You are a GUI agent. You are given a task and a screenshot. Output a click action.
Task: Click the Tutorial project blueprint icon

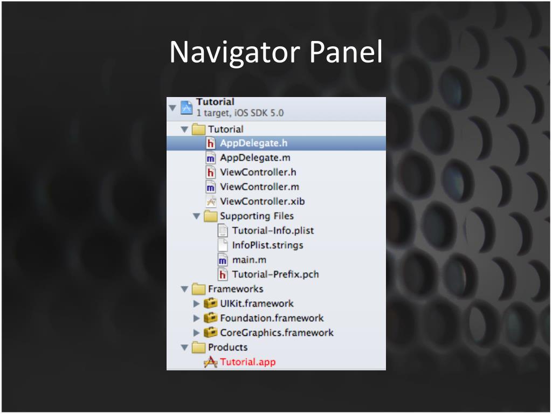coord(186,108)
